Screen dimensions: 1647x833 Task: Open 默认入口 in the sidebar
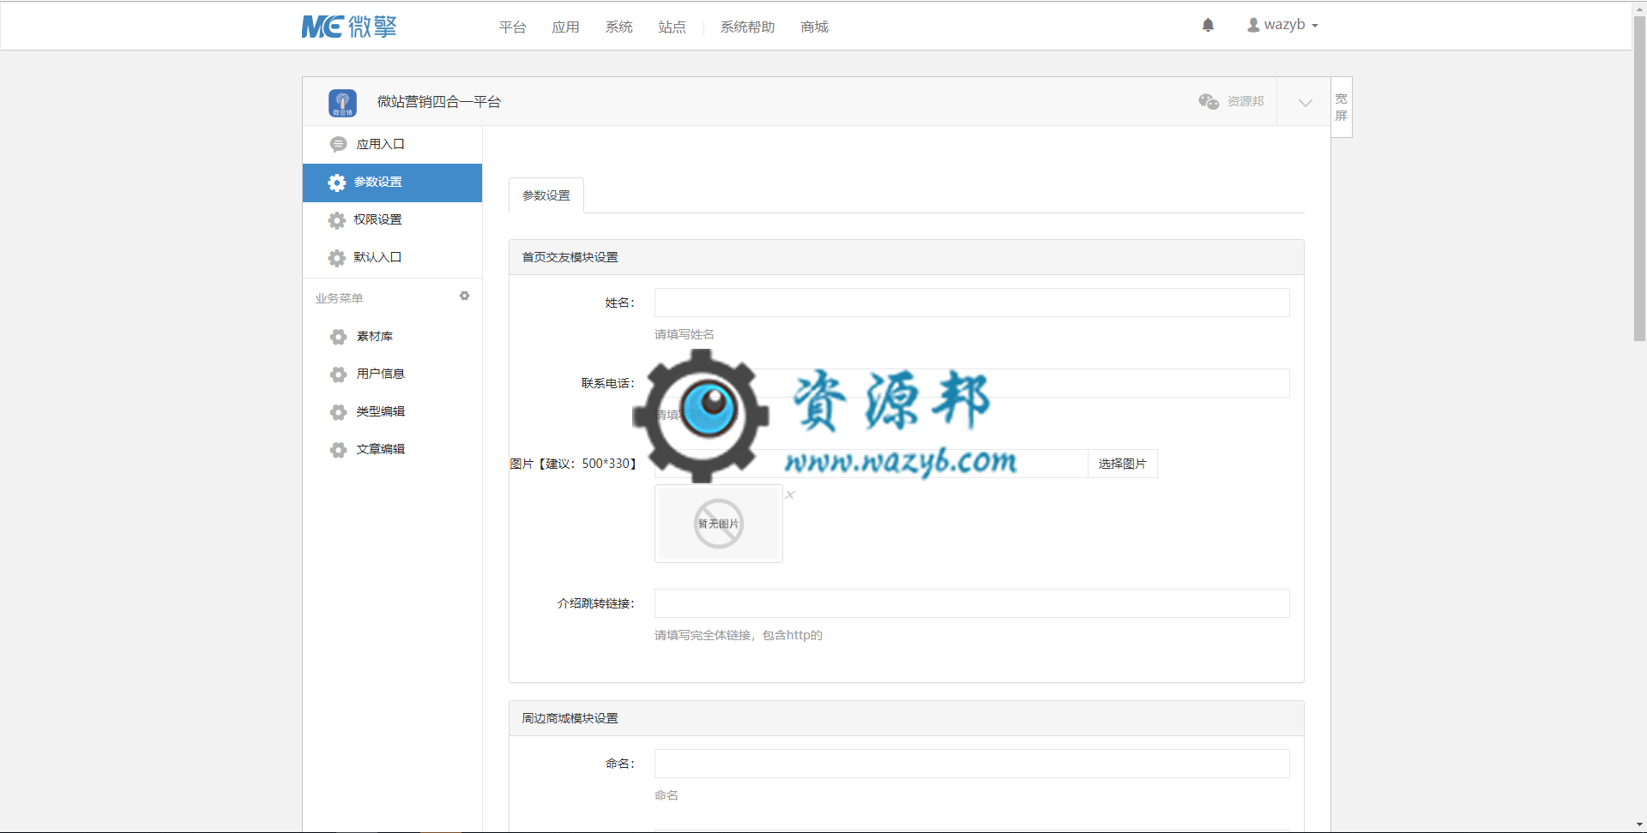click(x=393, y=258)
